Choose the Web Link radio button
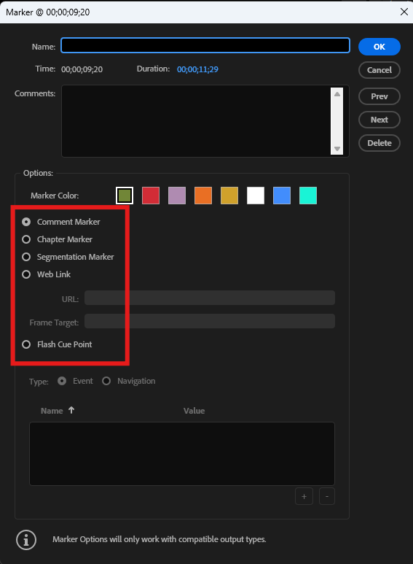 click(x=26, y=274)
